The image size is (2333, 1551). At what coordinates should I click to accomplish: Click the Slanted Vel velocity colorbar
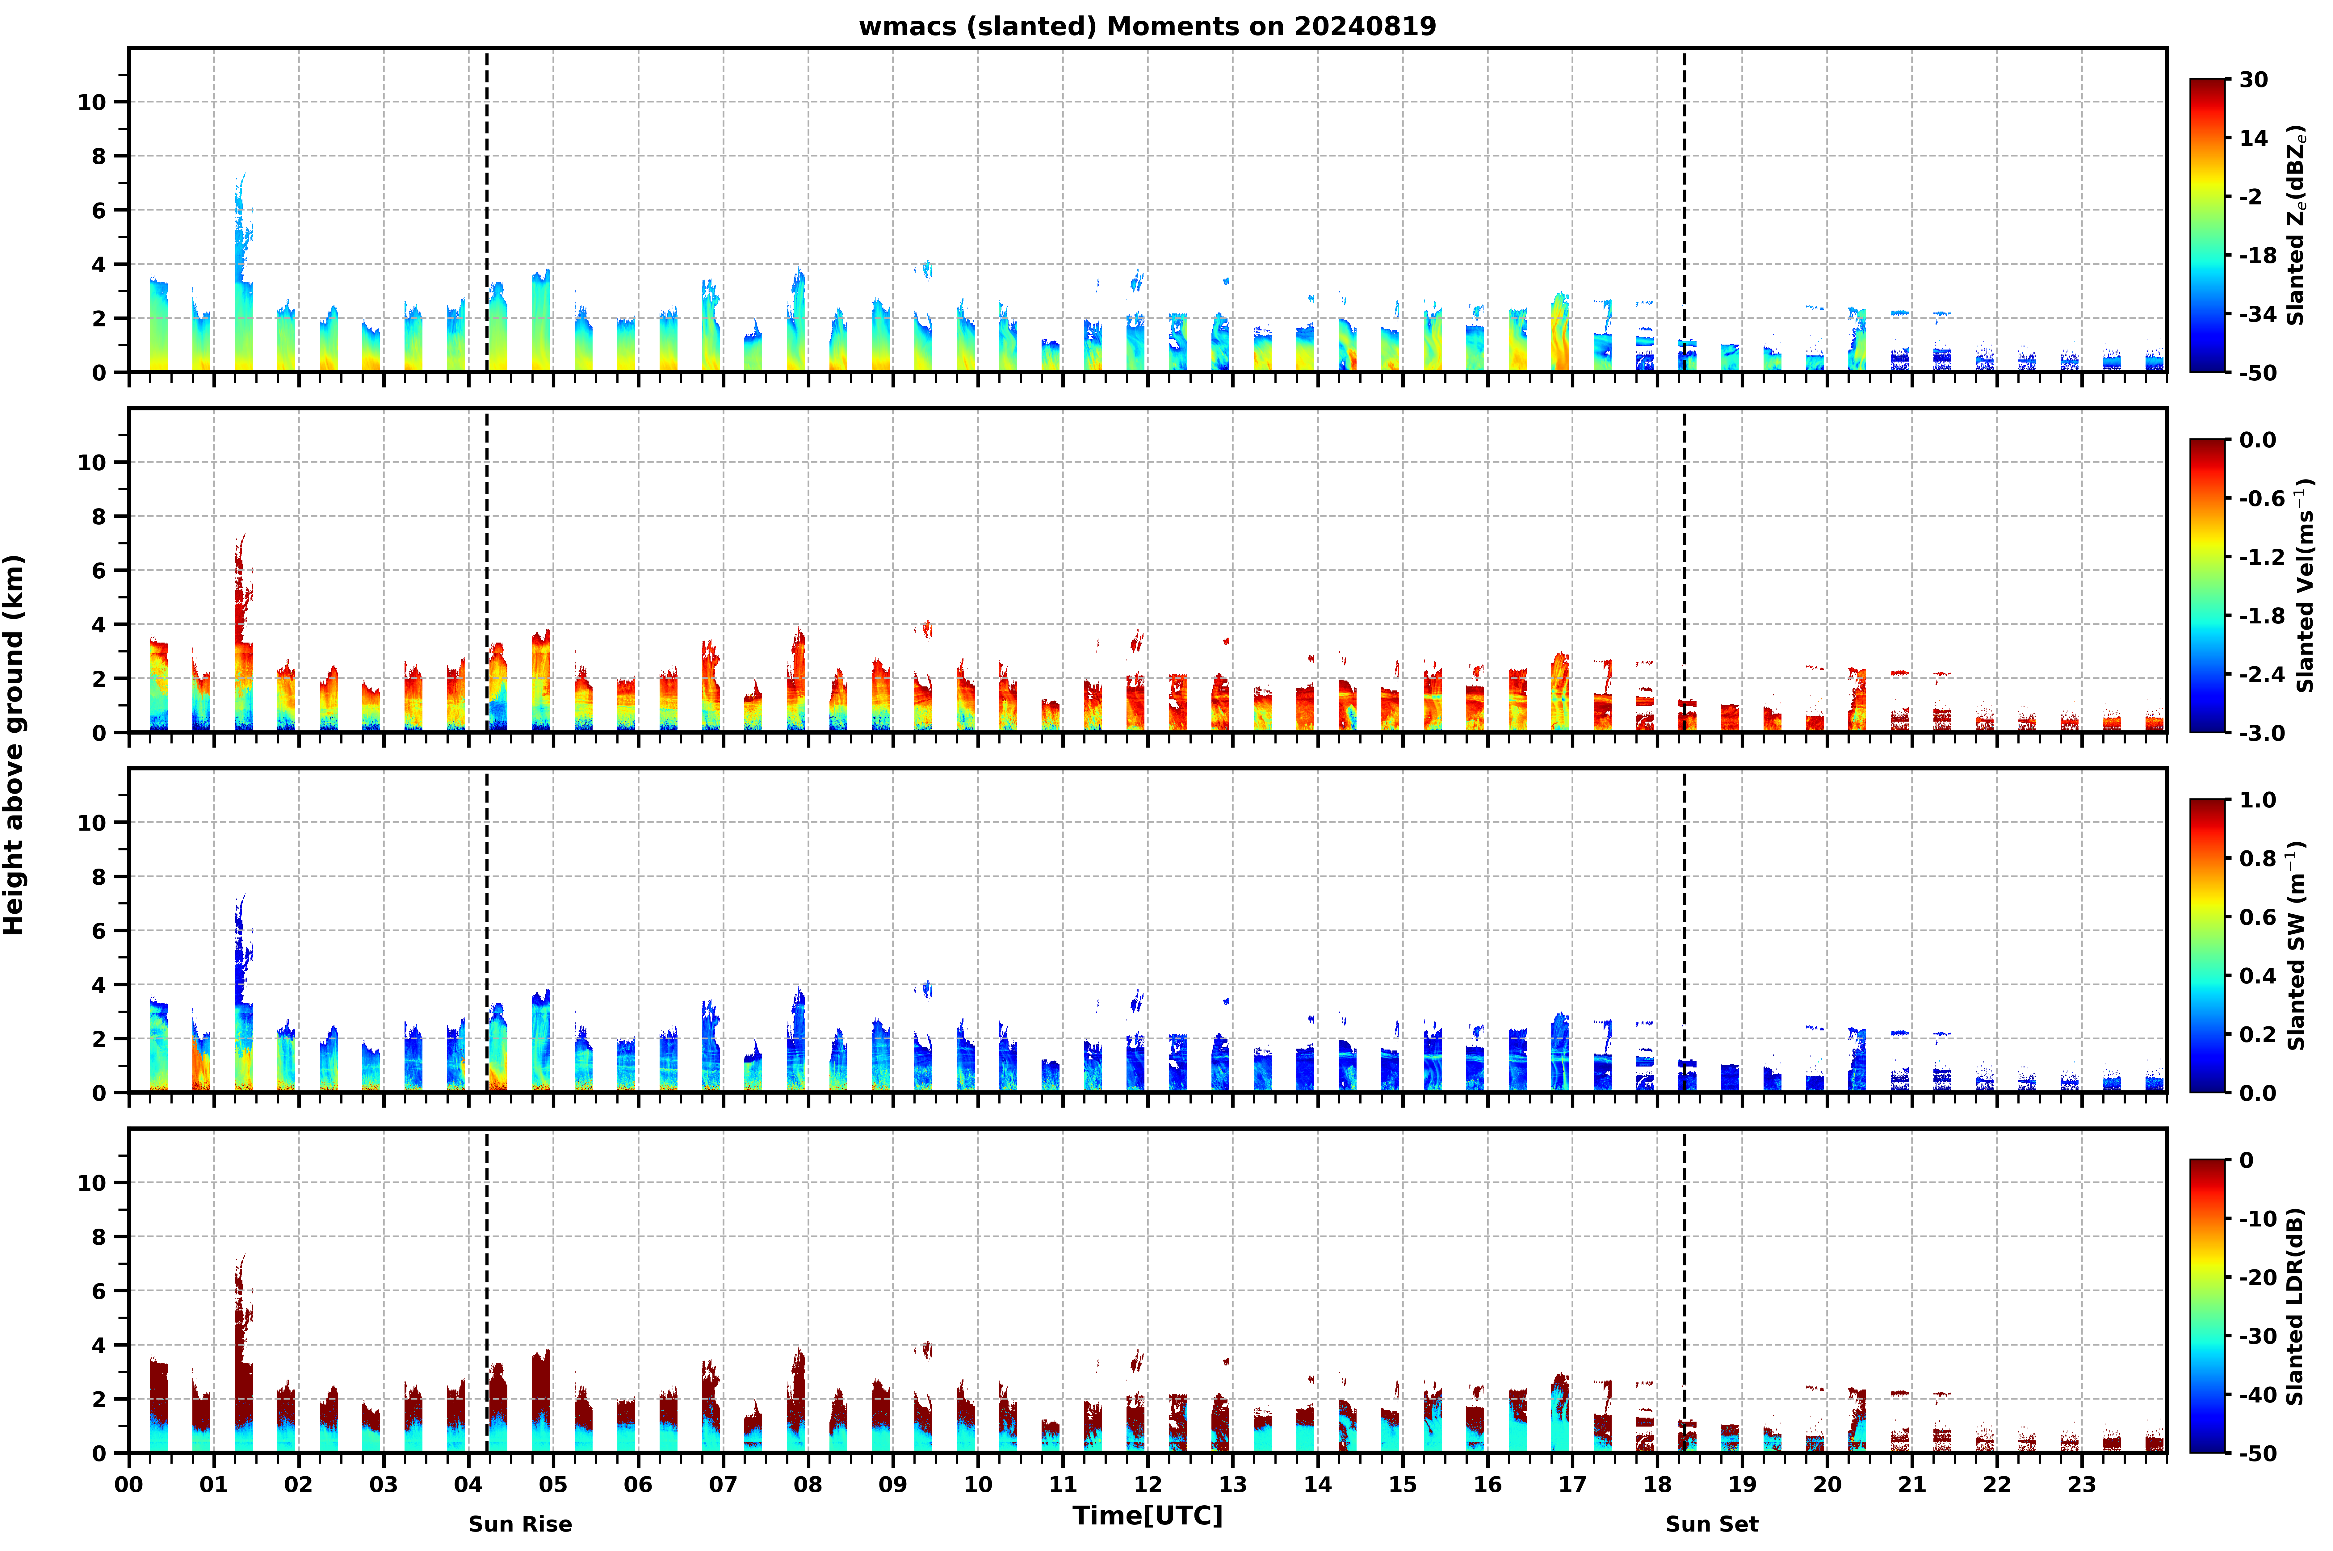click(2207, 585)
